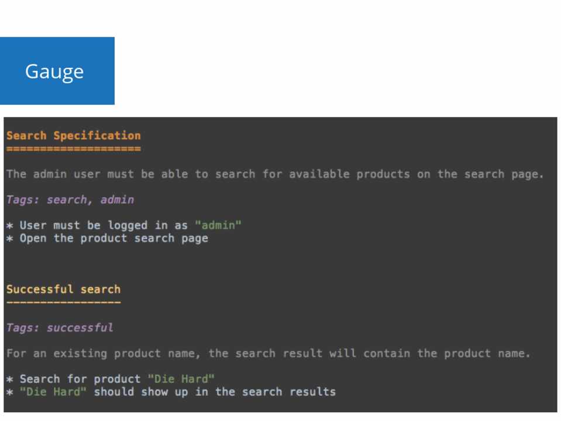Select "Die Hard" in the Search for product step

coord(181,379)
